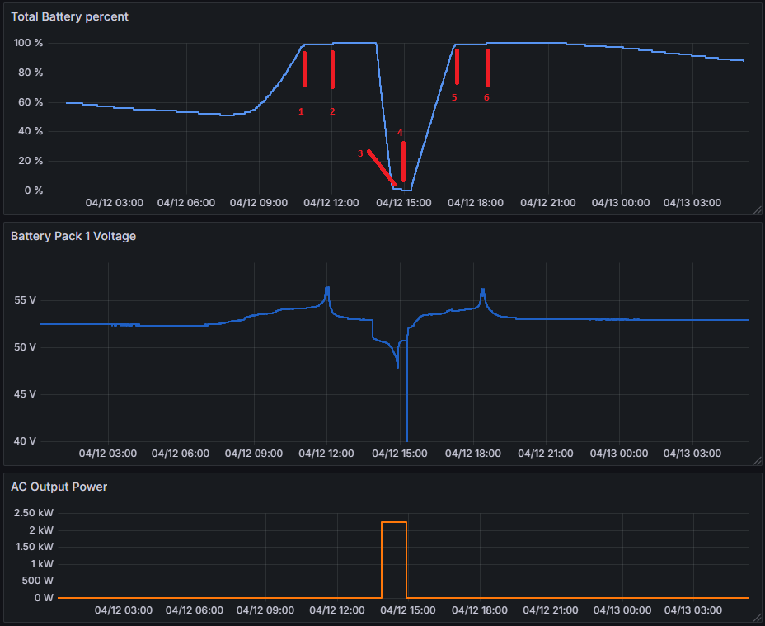The height and width of the screenshot is (626, 765).
Task: Click the 40 V y-axis label
Action: [x=25, y=441]
